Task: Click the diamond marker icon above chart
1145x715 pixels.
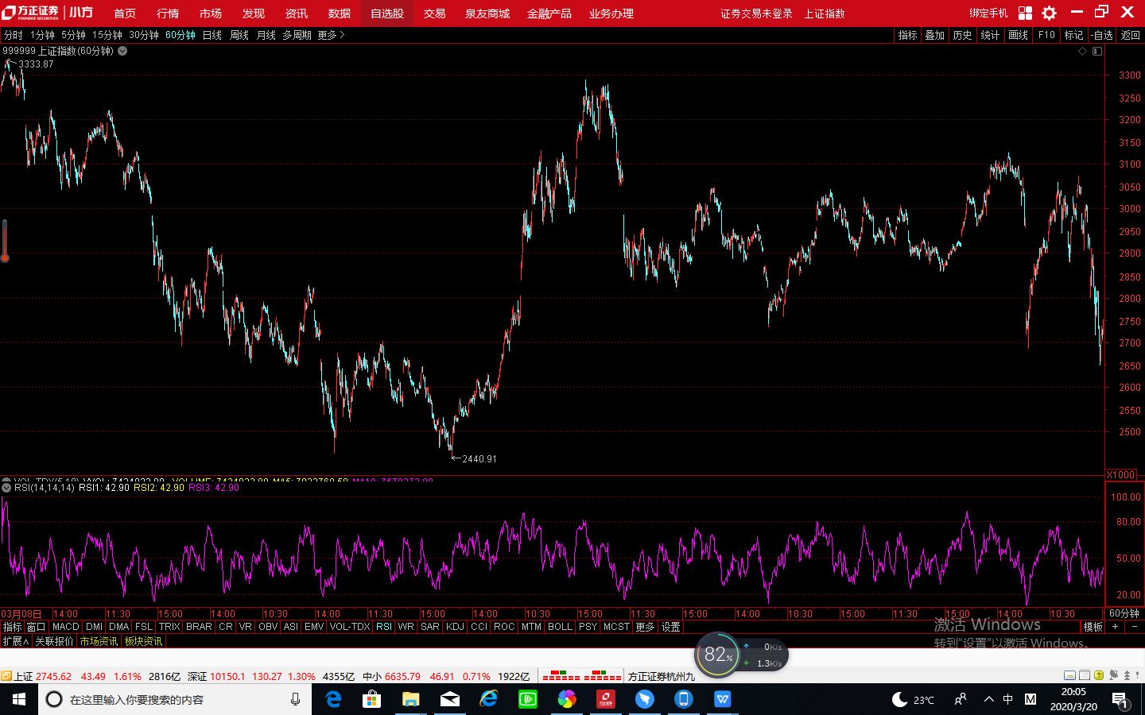Action: coord(1082,51)
